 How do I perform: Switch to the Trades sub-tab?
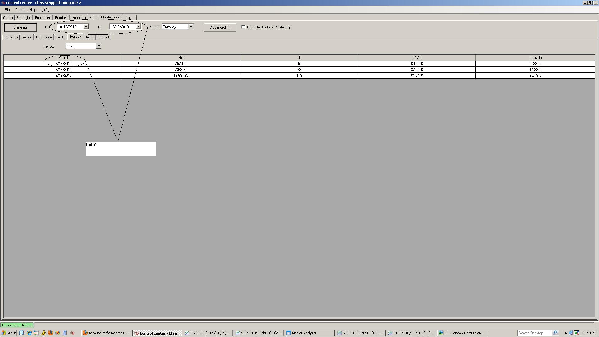[x=61, y=37]
